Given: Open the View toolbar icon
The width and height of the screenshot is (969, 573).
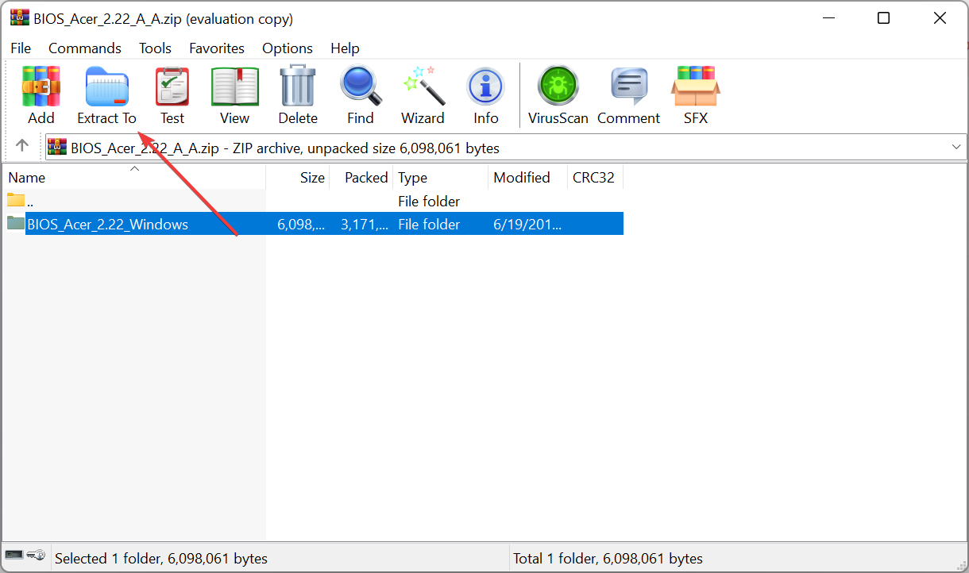Looking at the screenshot, I should 234,87.
